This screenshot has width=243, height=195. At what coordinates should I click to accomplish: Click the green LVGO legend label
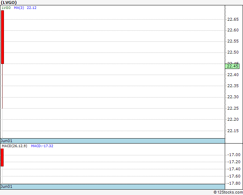coord(6,8)
